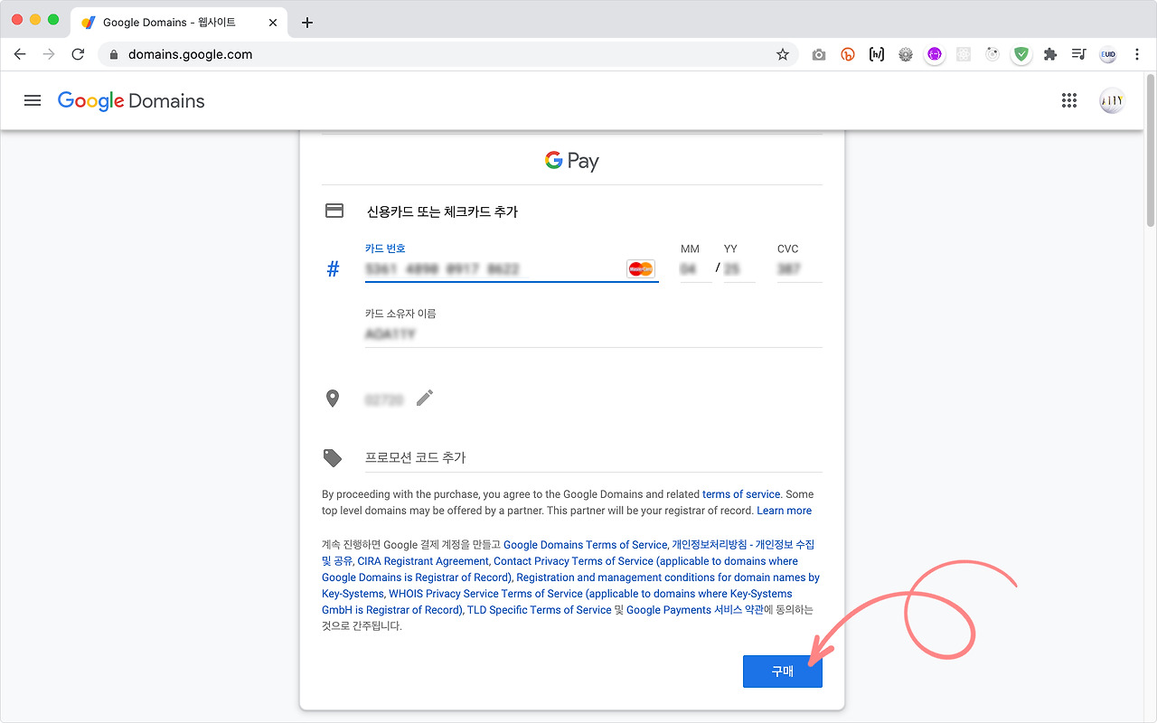The image size is (1157, 723).
Task: Edit the billing address with the pencil
Action: (425, 398)
